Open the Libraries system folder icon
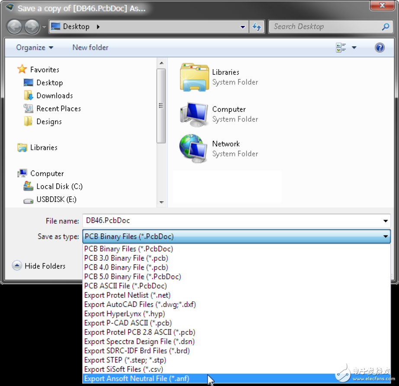Screen dimensions: 399x386 [x=194, y=77]
